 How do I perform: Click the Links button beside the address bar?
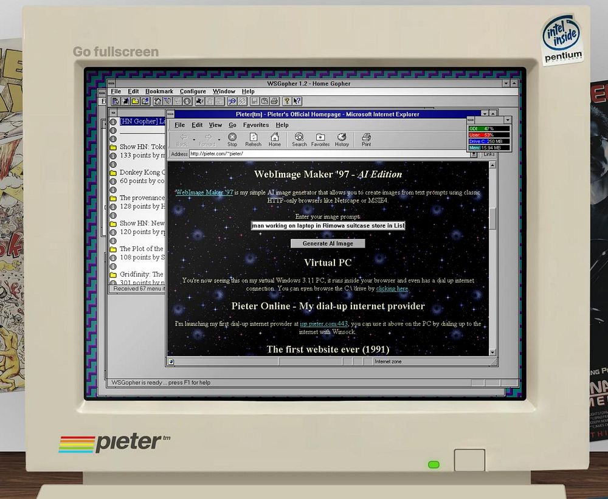tap(489, 154)
